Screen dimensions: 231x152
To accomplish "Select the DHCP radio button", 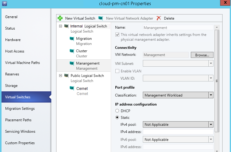I will 117,111.
